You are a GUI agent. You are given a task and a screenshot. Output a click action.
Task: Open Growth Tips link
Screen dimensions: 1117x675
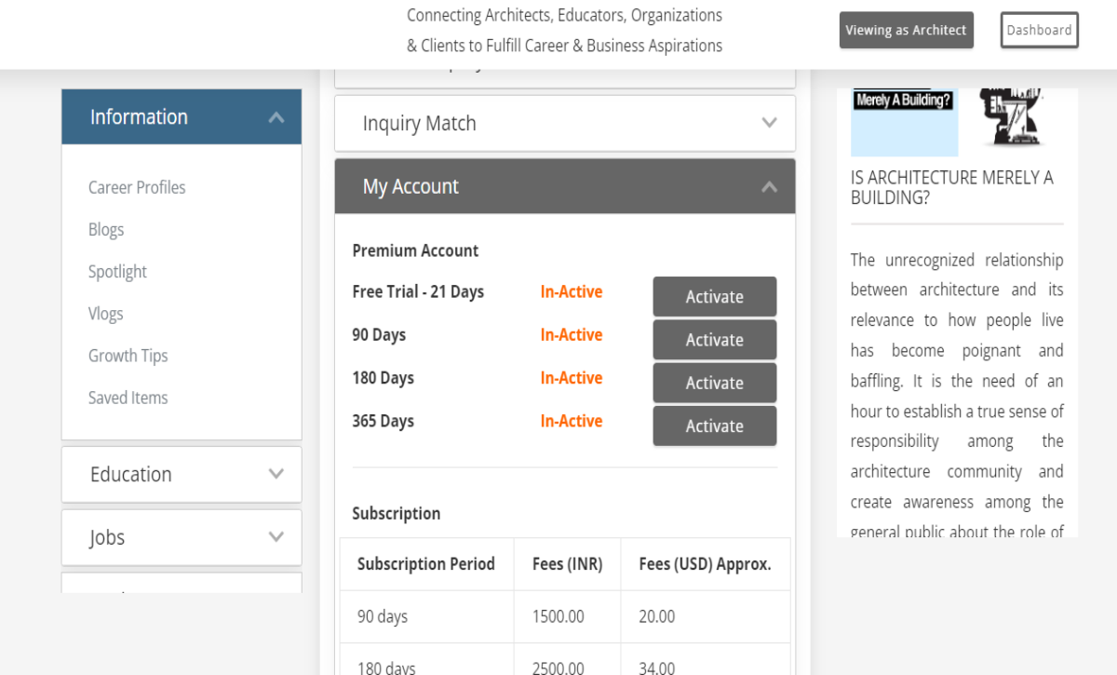pos(128,356)
